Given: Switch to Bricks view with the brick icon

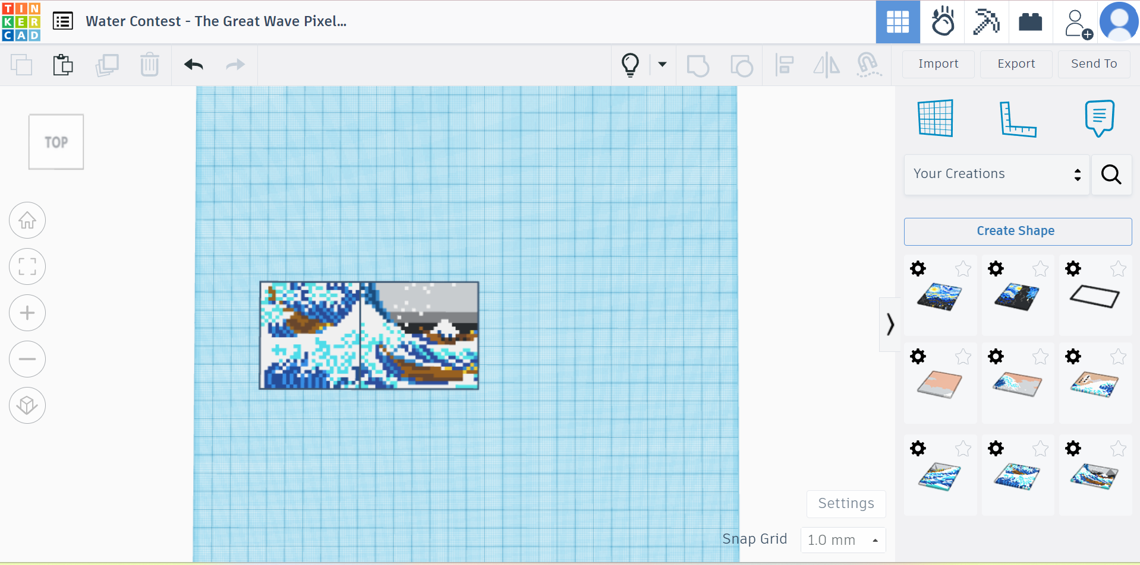Looking at the screenshot, I should (1031, 21).
